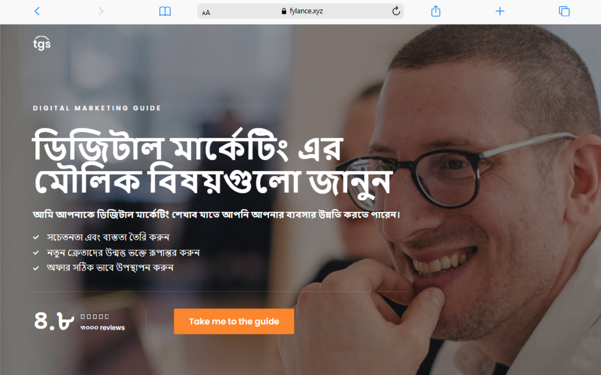This screenshot has width=601, height=375.
Task: Open the Share sheet icon
Action: click(x=436, y=11)
